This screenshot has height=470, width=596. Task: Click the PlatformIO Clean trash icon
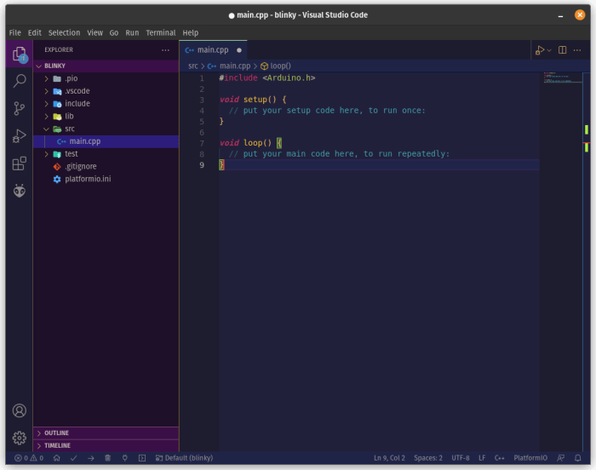pos(108,458)
